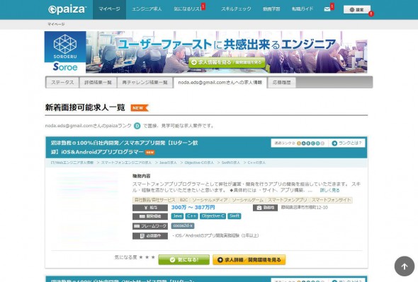Image resolution: width=418 pixels, height=282 pixels.
Task: Click the 気になる度 star rating
Action: [147, 257]
